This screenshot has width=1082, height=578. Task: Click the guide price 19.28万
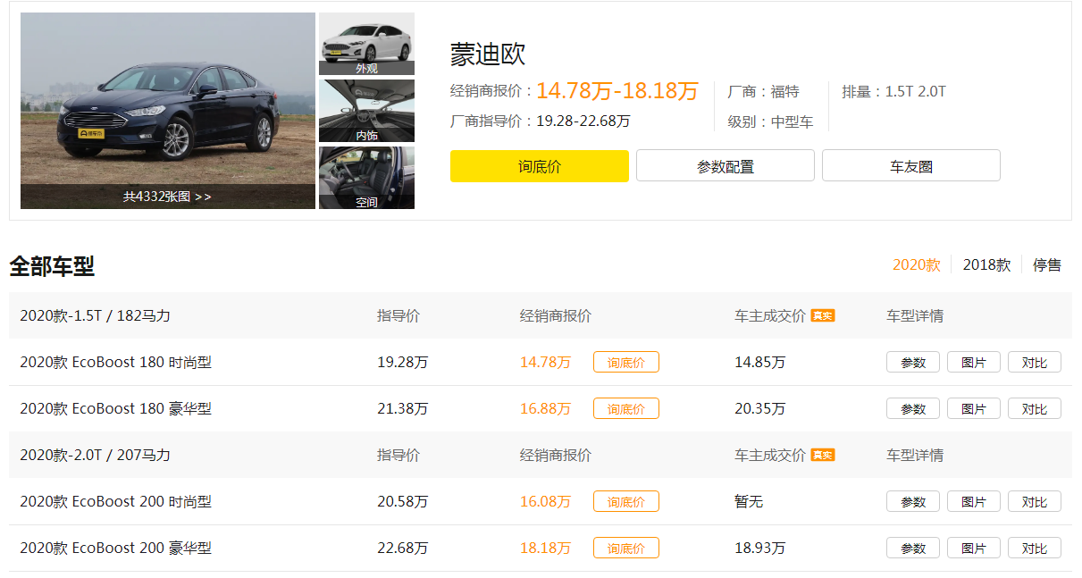[x=402, y=363]
